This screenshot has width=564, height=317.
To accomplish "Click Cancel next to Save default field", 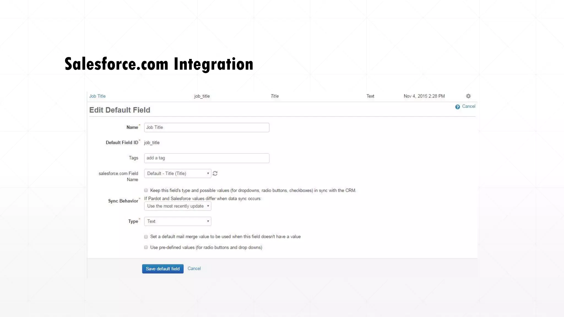I will click(194, 269).
